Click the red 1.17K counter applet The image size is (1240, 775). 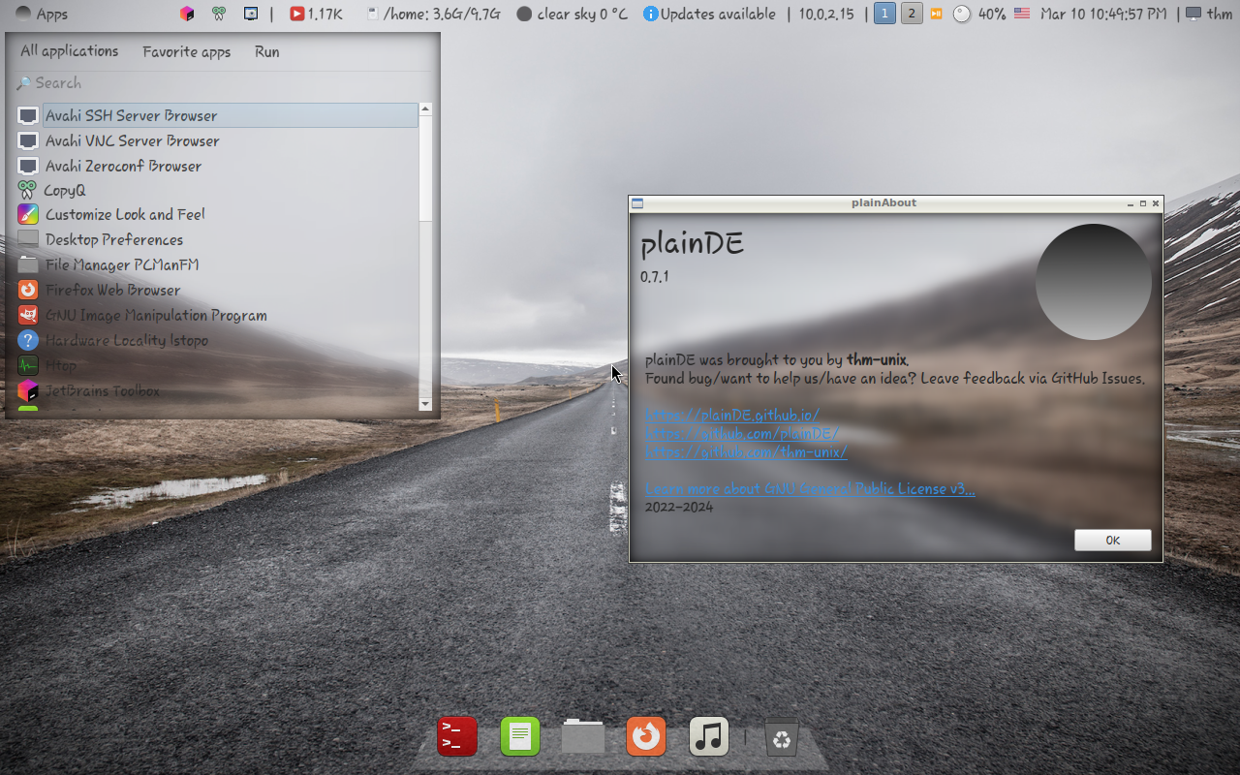pos(317,15)
